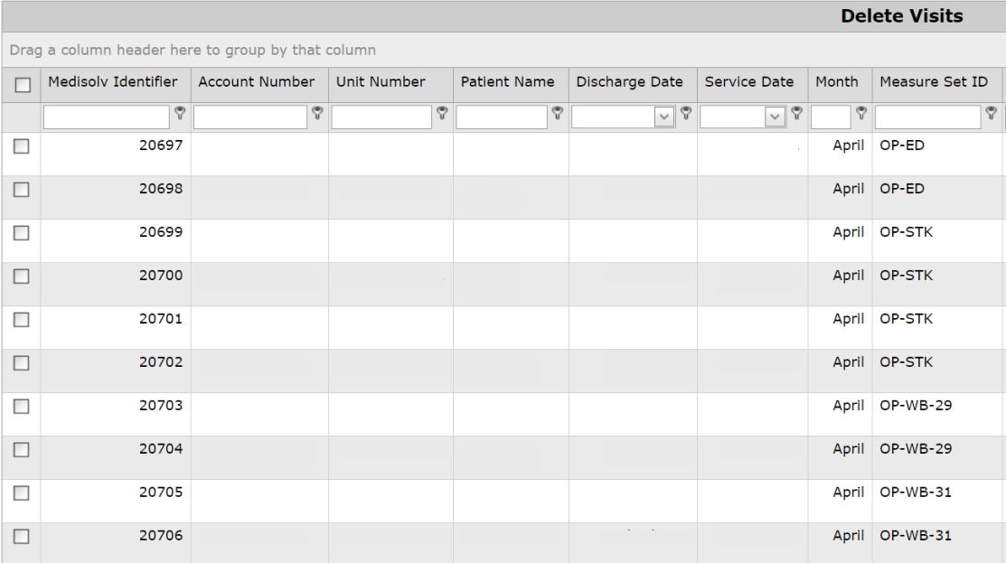Click filter icon for Service Date column

point(797,113)
